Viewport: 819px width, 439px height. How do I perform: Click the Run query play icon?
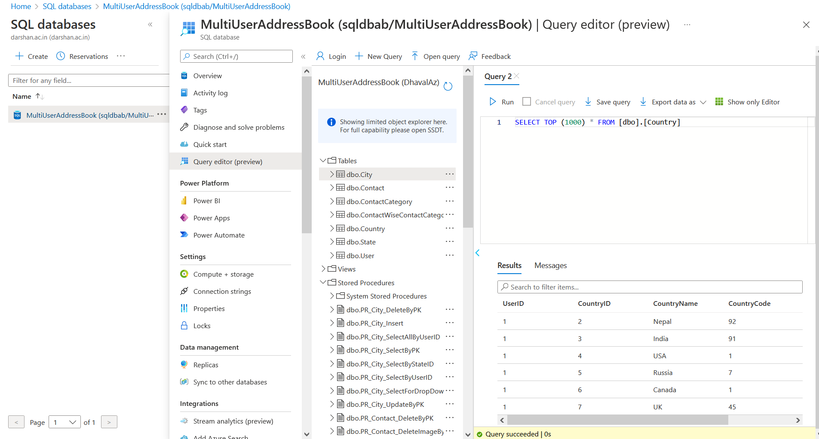(x=493, y=102)
